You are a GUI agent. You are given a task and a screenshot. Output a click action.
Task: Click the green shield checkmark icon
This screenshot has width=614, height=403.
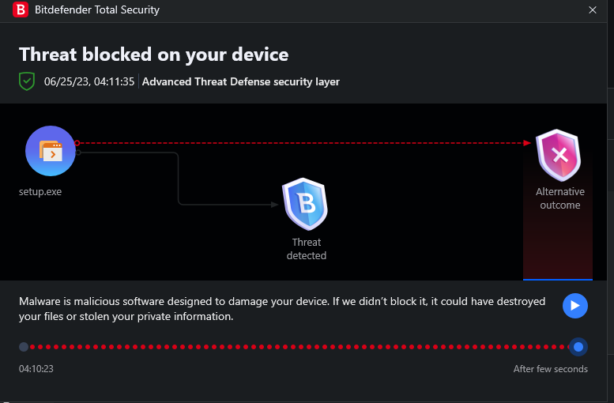click(28, 81)
